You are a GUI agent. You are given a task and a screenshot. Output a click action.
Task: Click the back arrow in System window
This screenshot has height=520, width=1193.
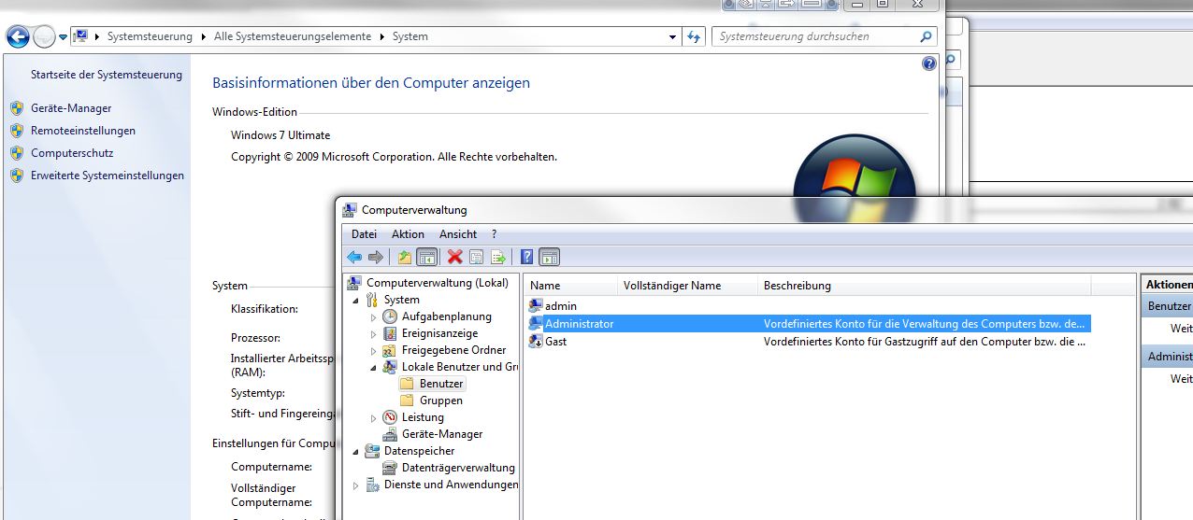pyautogui.click(x=18, y=37)
